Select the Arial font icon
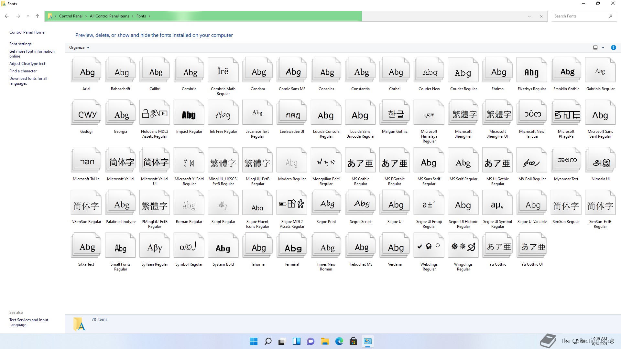Viewport: 621px width, 349px height. point(86,70)
